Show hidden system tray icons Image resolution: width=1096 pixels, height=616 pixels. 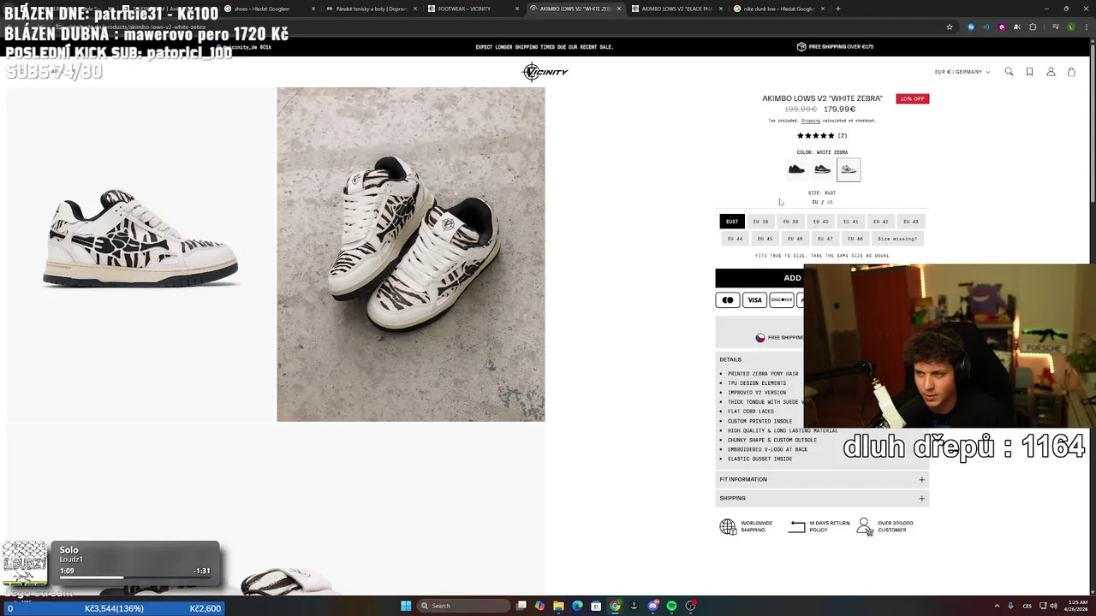(x=997, y=606)
